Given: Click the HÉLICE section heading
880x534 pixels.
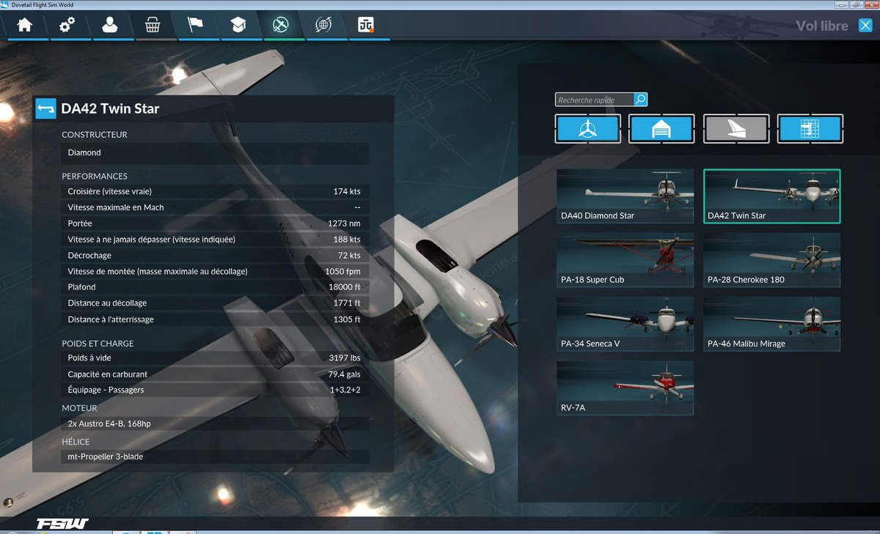Looking at the screenshot, I should click(76, 442).
